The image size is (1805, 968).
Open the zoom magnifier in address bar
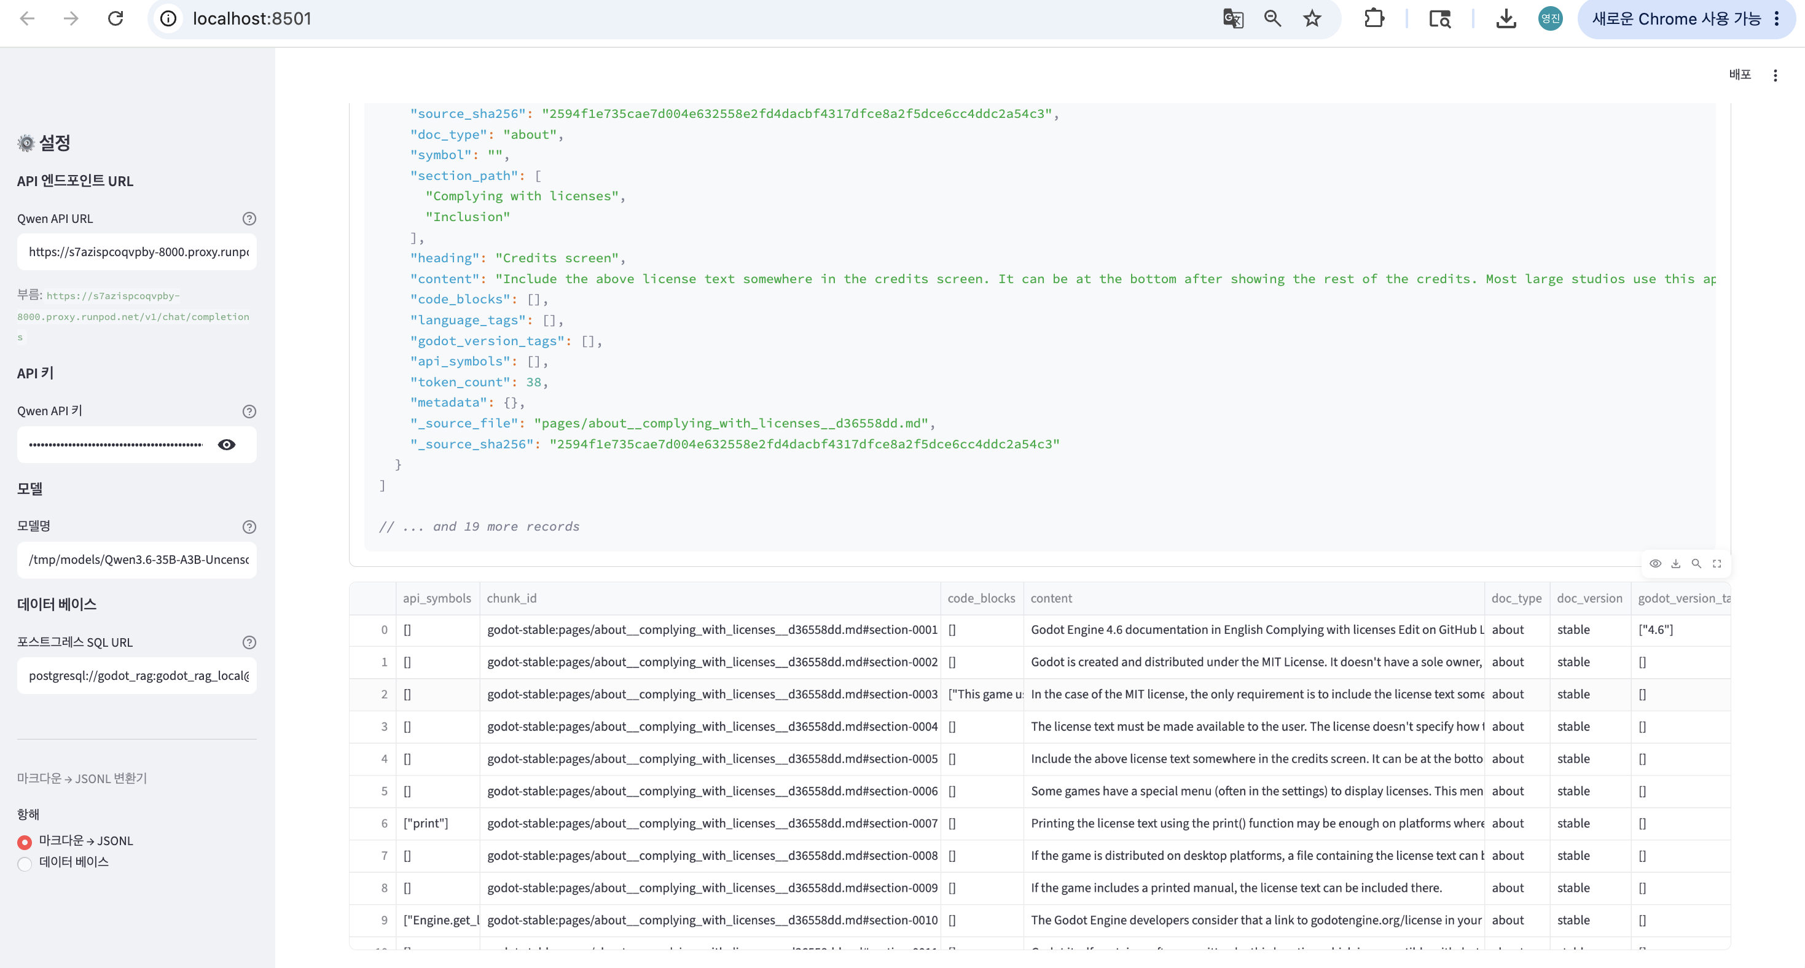pos(1272,18)
